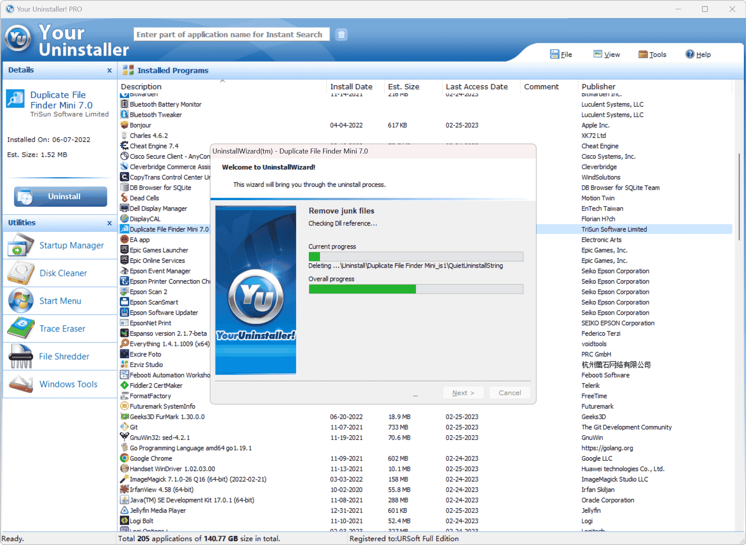Open the Startup Manager utility

(71, 245)
